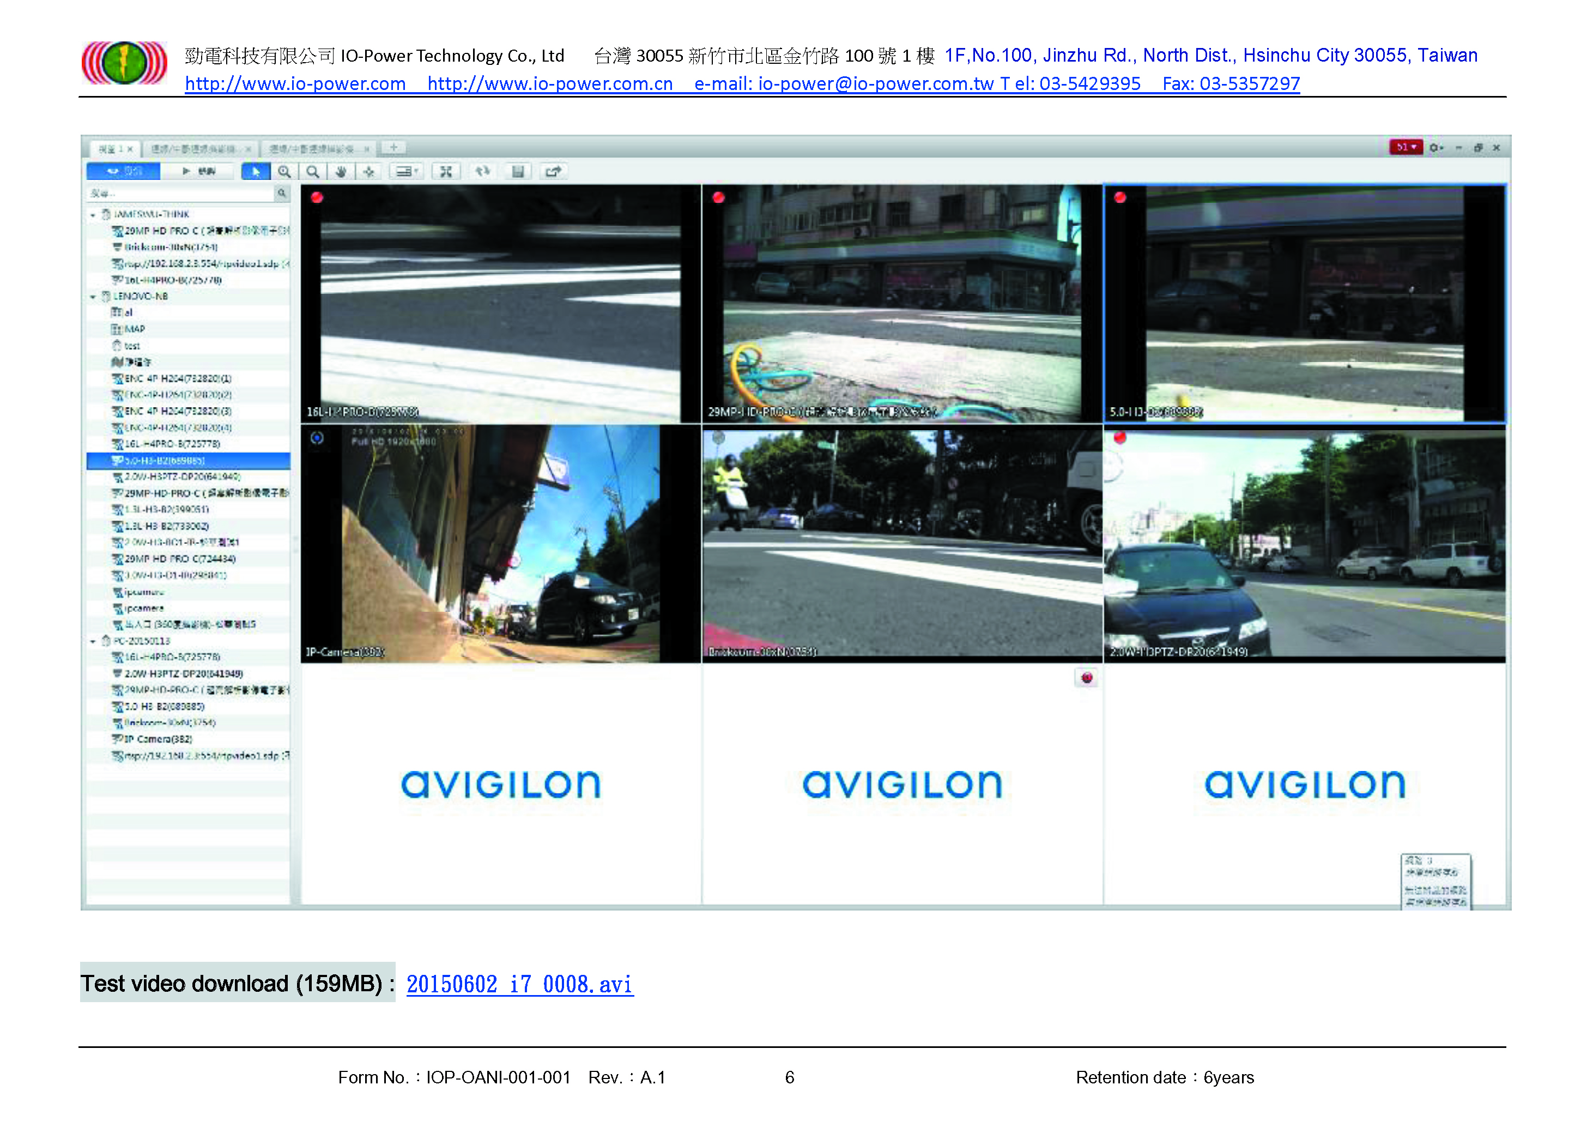Switch to Live mode blue eye button
This screenshot has height=1127, width=1593.
click(x=124, y=171)
